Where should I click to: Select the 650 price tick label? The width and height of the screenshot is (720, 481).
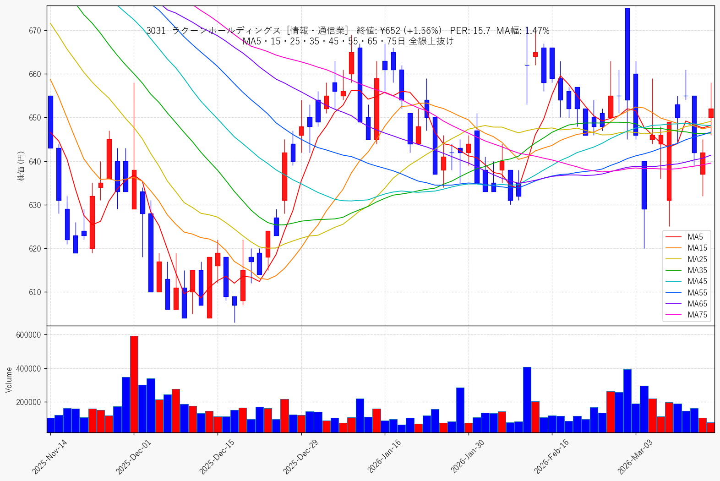pyautogui.click(x=35, y=118)
